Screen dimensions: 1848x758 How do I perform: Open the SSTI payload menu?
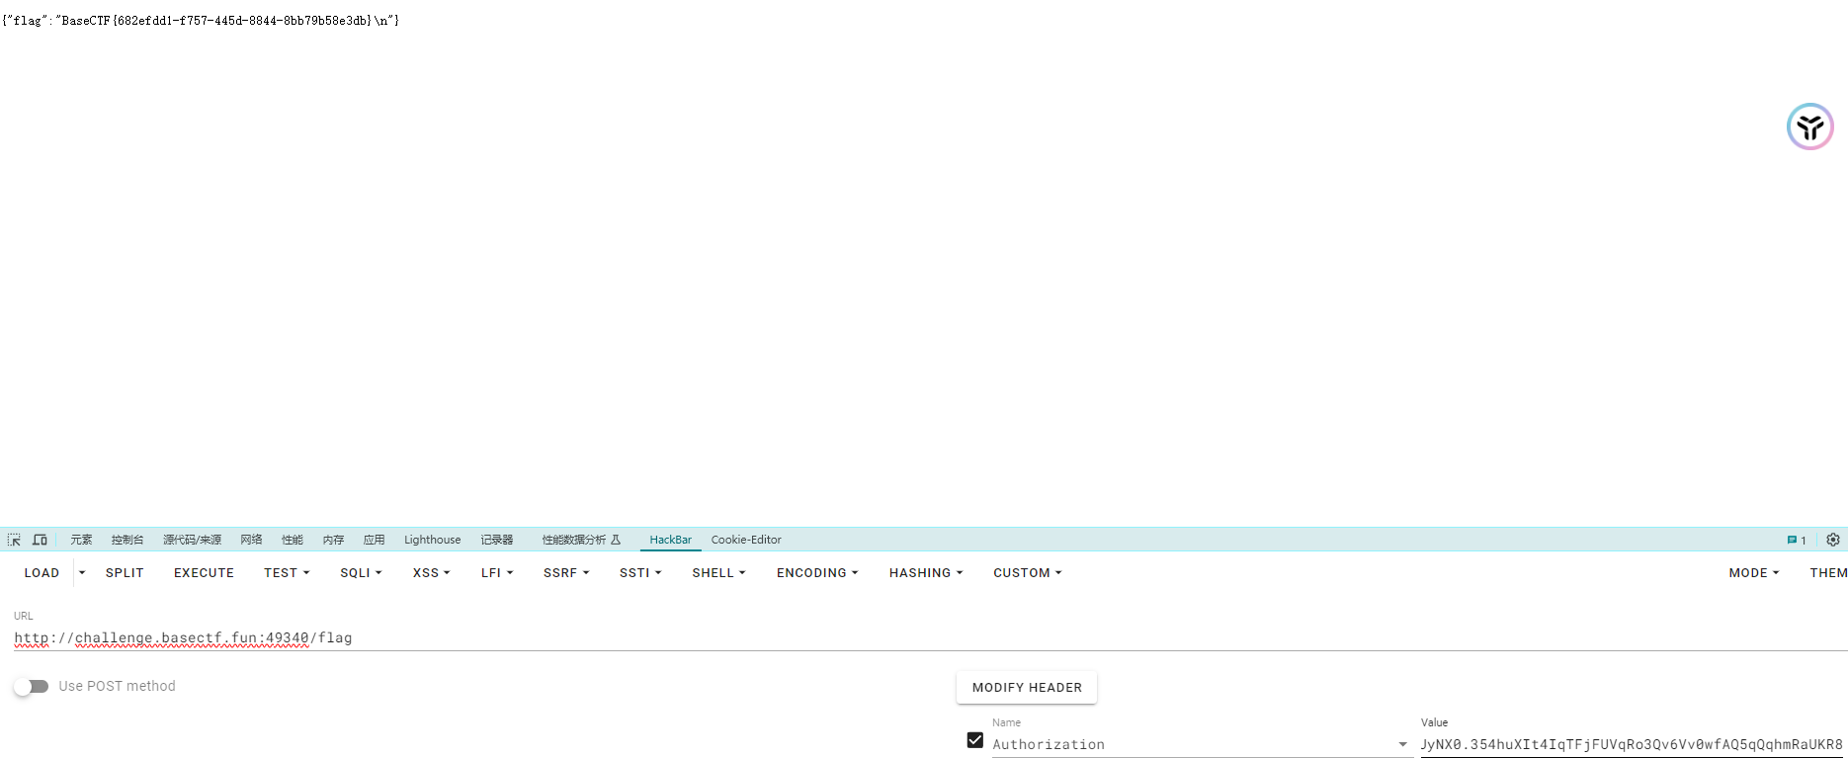tap(639, 573)
